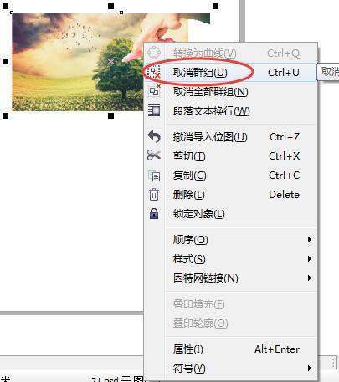The height and width of the screenshot is (382, 339).
Task: Click the Ungroup icon next to 取消群组
Action: coord(153,73)
